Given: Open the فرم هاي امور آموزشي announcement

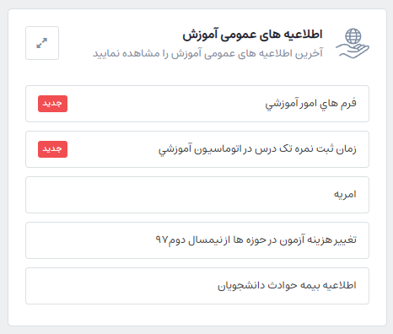Looking at the screenshot, I should (197, 104).
